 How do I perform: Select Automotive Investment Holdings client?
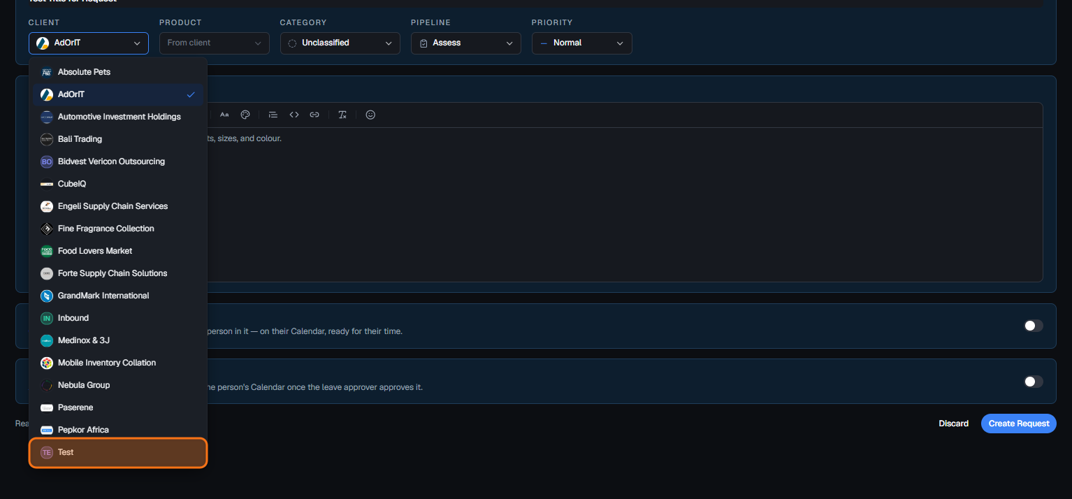click(118, 117)
